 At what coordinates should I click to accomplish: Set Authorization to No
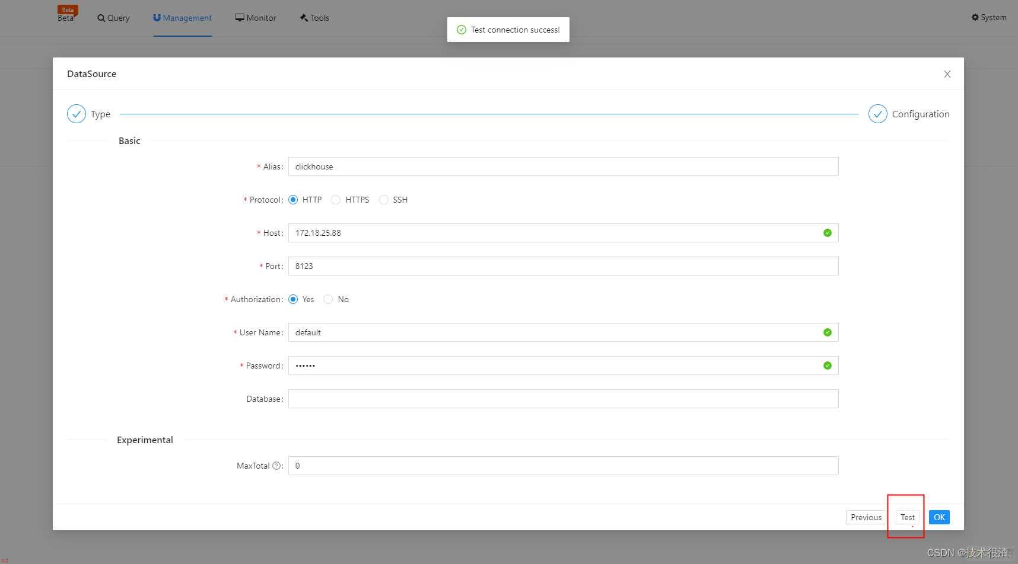coord(328,299)
